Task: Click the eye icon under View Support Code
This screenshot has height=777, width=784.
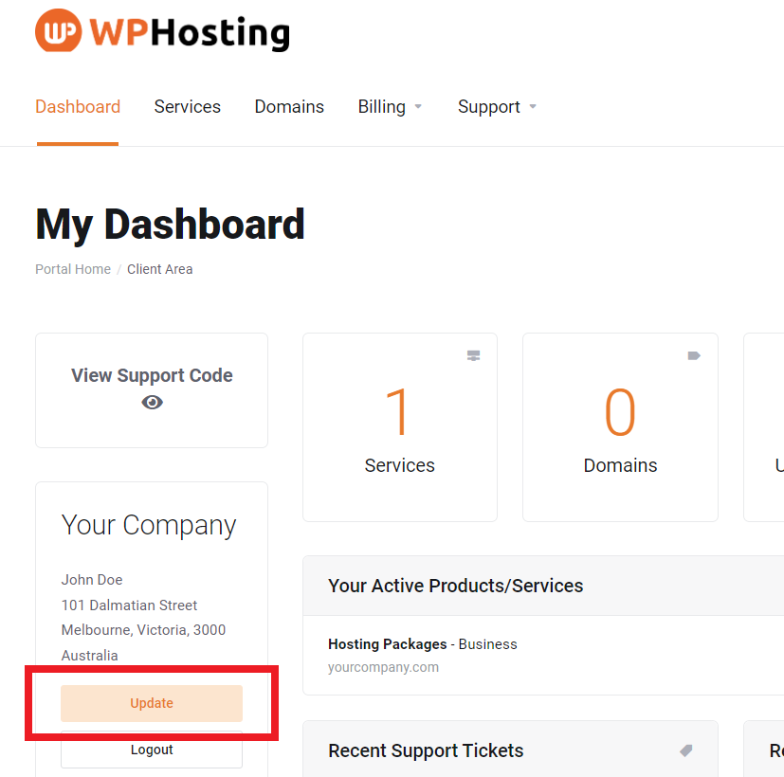Action: click(x=152, y=402)
